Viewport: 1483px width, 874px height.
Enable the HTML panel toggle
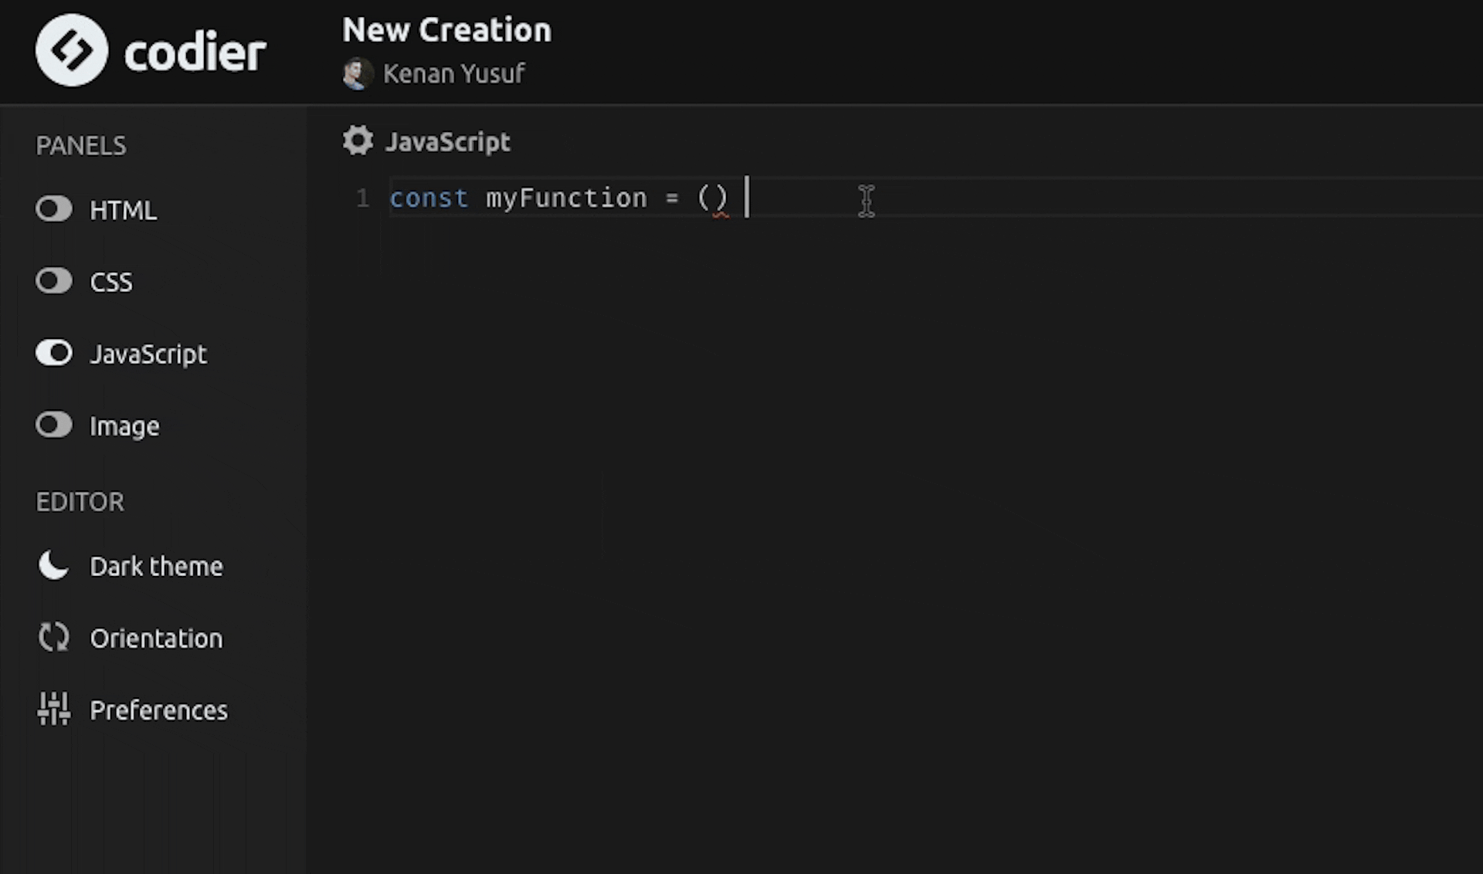53,209
